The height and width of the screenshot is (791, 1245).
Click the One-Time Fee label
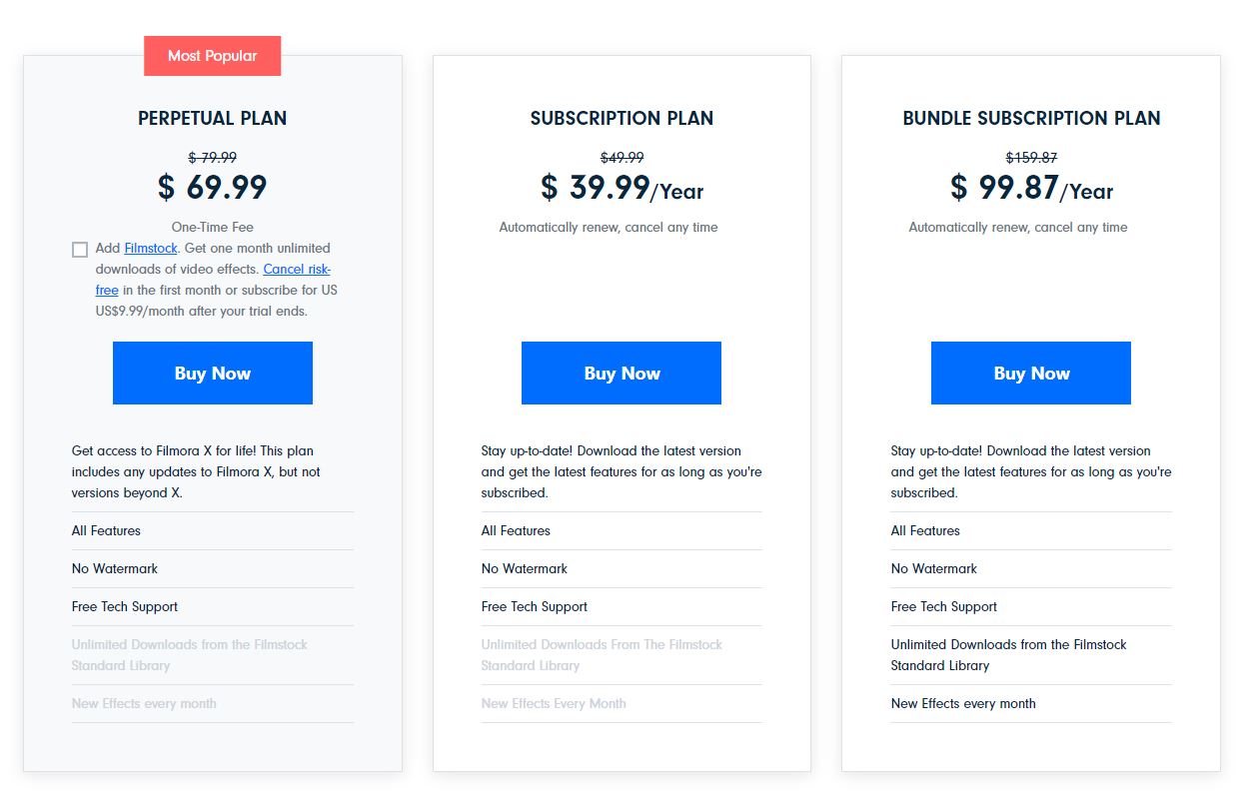[x=212, y=227]
